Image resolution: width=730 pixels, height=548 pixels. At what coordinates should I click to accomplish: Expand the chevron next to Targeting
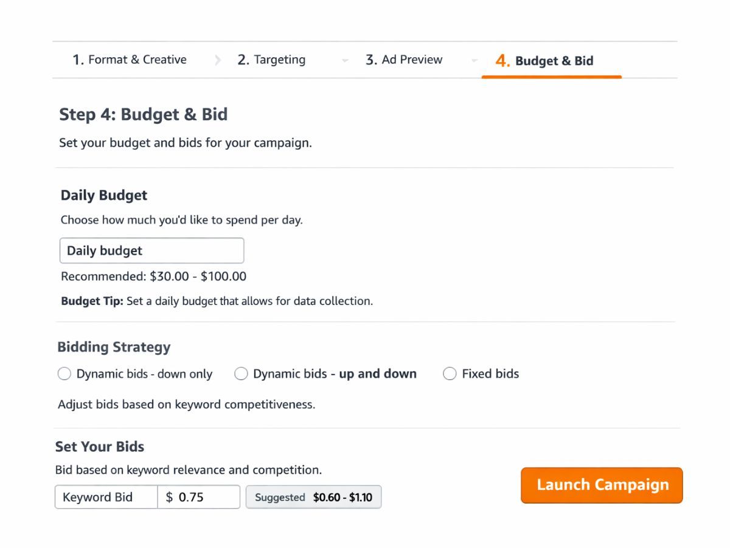[x=345, y=60]
